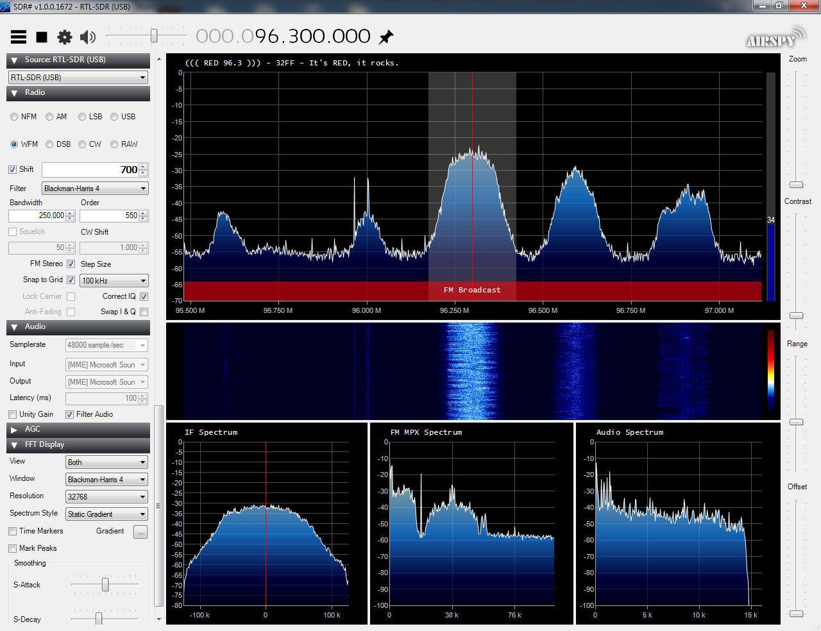Click inside the Audio Spectrum plot
The height and width of the screenshot is (631, 821).
click(x=679, y=524)
